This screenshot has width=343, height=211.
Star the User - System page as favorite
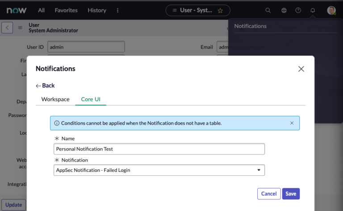(220, 11)
